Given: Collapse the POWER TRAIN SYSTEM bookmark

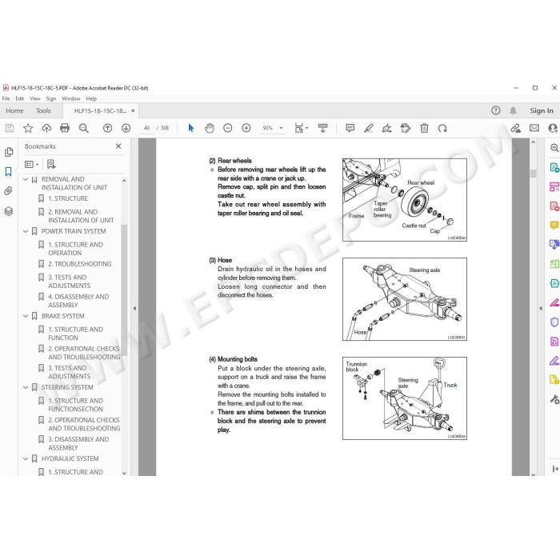Looking at the screenshot, I should pos(26,231).
